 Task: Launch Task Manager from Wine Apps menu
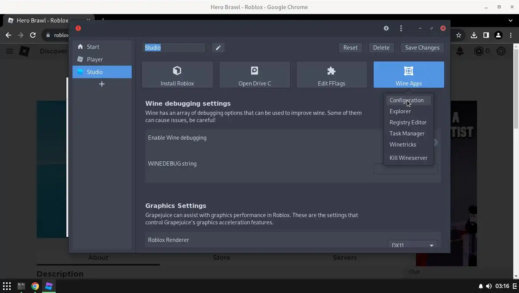[x=408, y=134]
